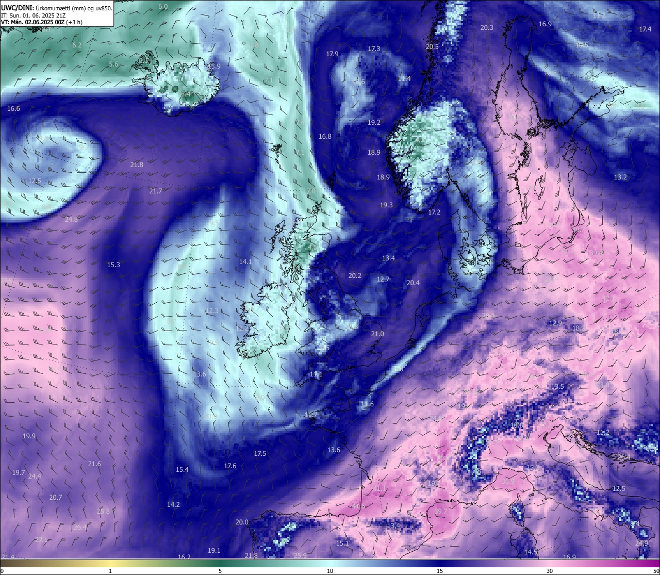Click the 'IT: Sun. 01. 06. 2025 21Z' line
The height and width of the screenshot is (575, 660).
pos(33,15)
